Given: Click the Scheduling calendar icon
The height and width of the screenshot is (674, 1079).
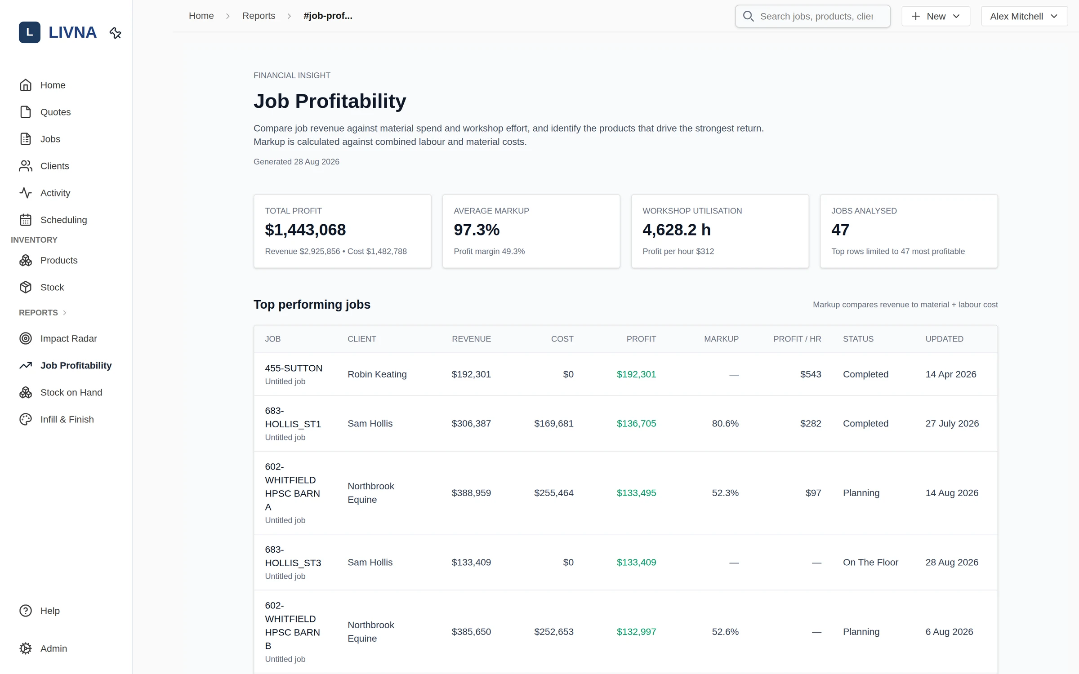Looking at the screenshot, I should [26, 220].
